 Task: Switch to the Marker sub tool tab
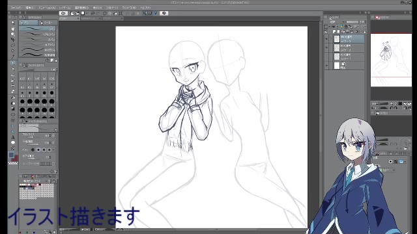pyautogui.click(x=48, y=23)
